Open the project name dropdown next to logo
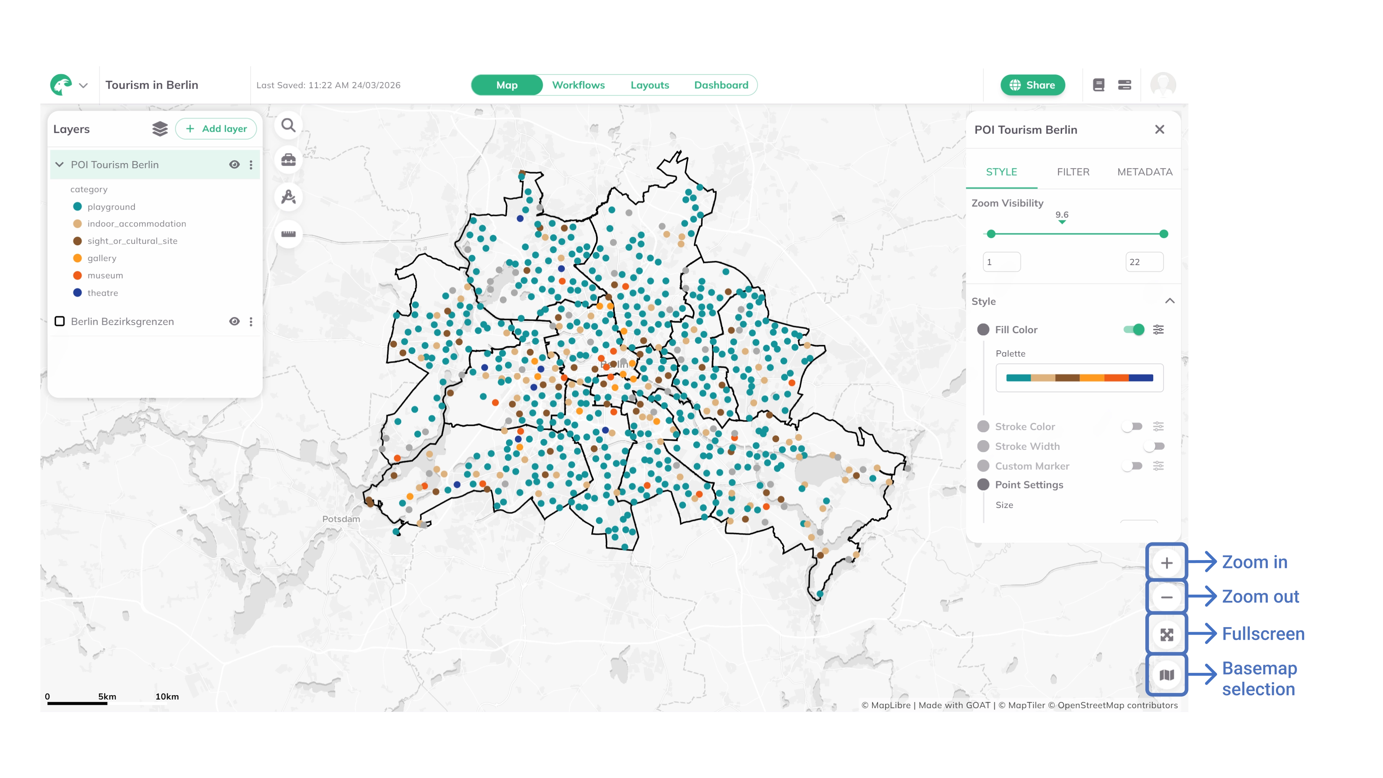This screenshot has height=778, width=1383. pos(84,84)
